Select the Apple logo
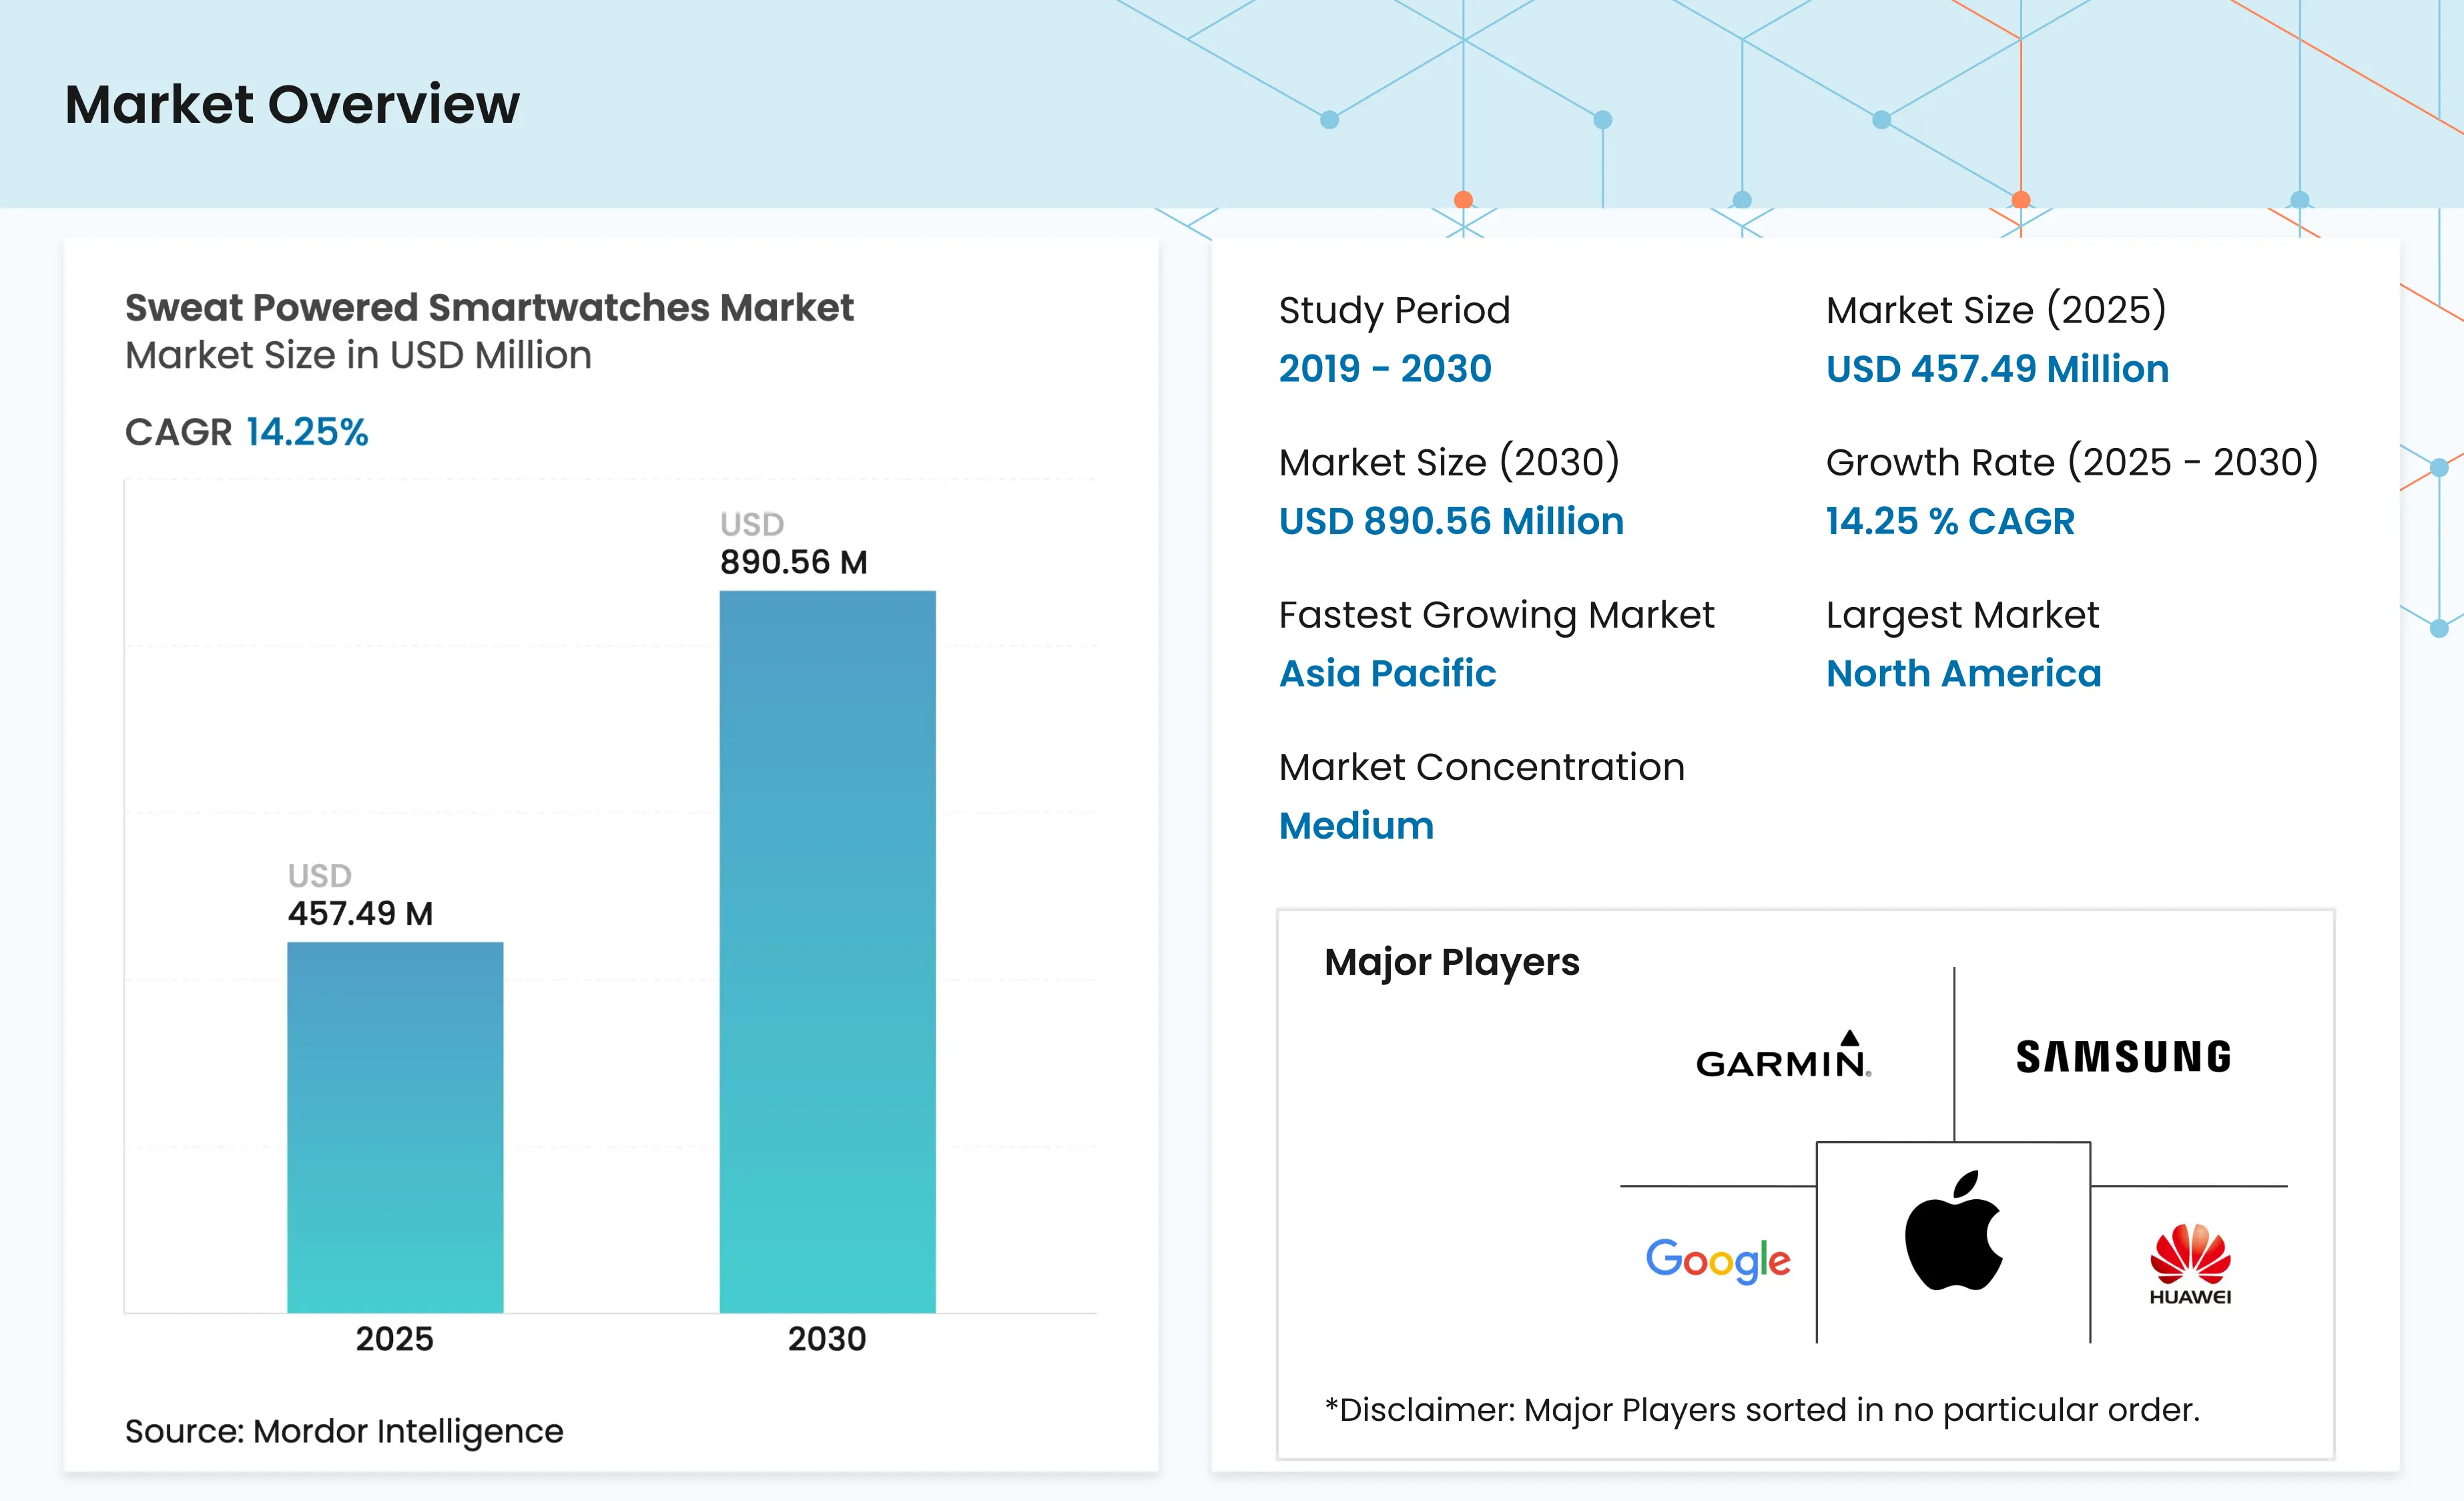Viewport: 2464px width, 1501px height. [x=1954, y=1231]
